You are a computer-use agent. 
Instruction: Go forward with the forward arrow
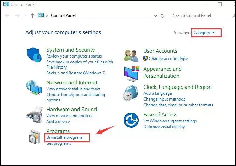point(18,15)
